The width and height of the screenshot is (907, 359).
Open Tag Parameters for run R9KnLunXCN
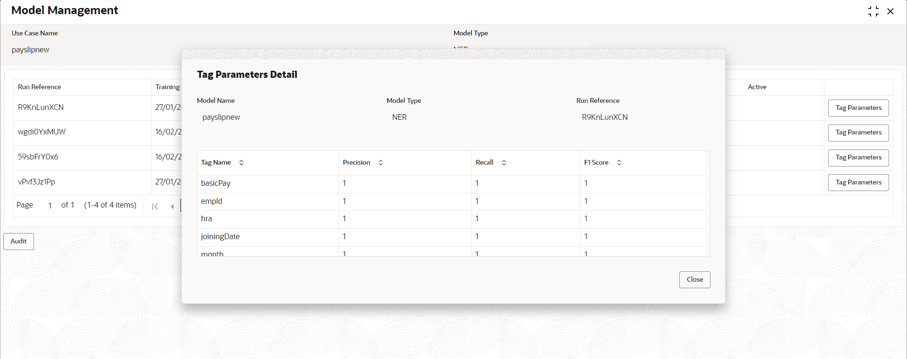coord(858,108)
